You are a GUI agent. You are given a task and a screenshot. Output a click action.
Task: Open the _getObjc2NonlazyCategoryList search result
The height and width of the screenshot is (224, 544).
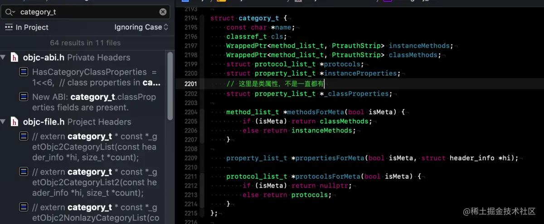point(95,213)
